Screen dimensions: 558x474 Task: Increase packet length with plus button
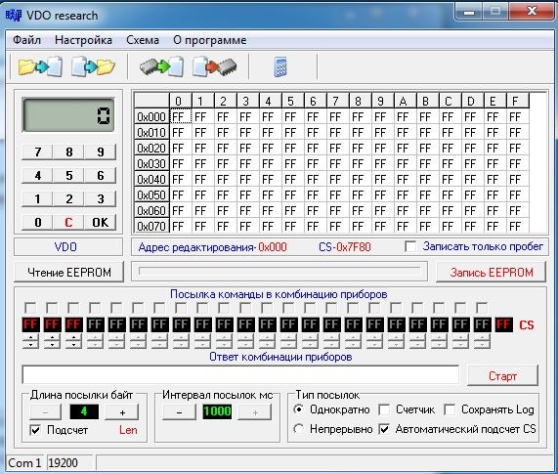122,412
